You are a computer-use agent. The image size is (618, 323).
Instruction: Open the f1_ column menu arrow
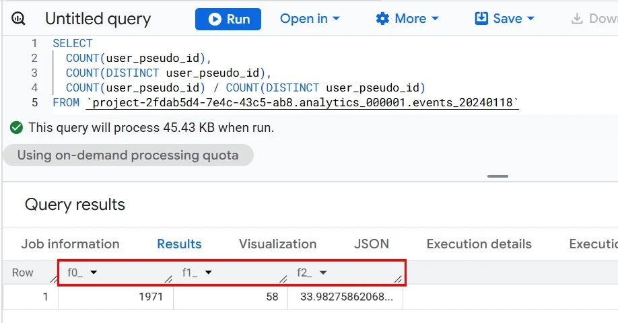click(209, 272)
